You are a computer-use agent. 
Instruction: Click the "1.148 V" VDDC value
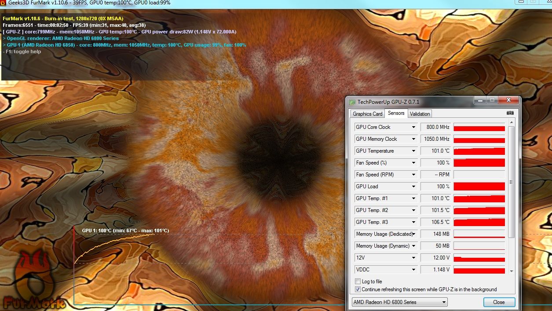[435, 270]
